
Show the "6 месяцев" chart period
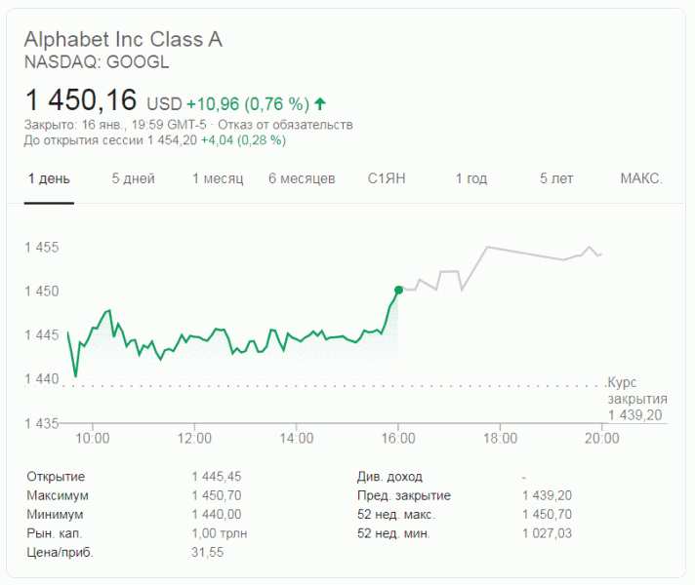(302, 178)
